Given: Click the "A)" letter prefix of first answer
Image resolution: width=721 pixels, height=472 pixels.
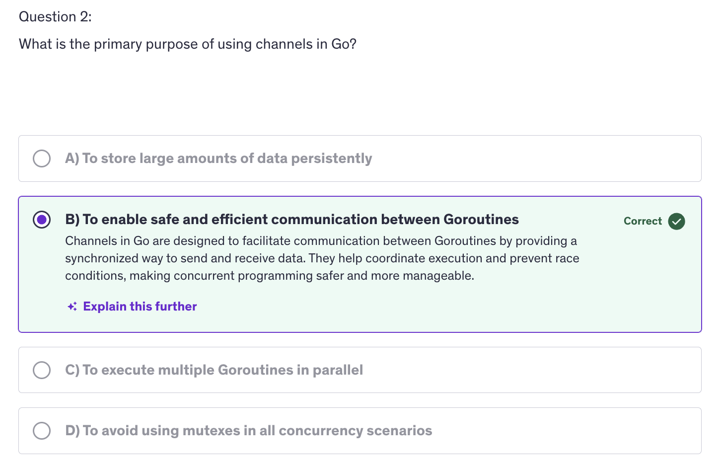Looking at the screenshot, I should (72, 158).
